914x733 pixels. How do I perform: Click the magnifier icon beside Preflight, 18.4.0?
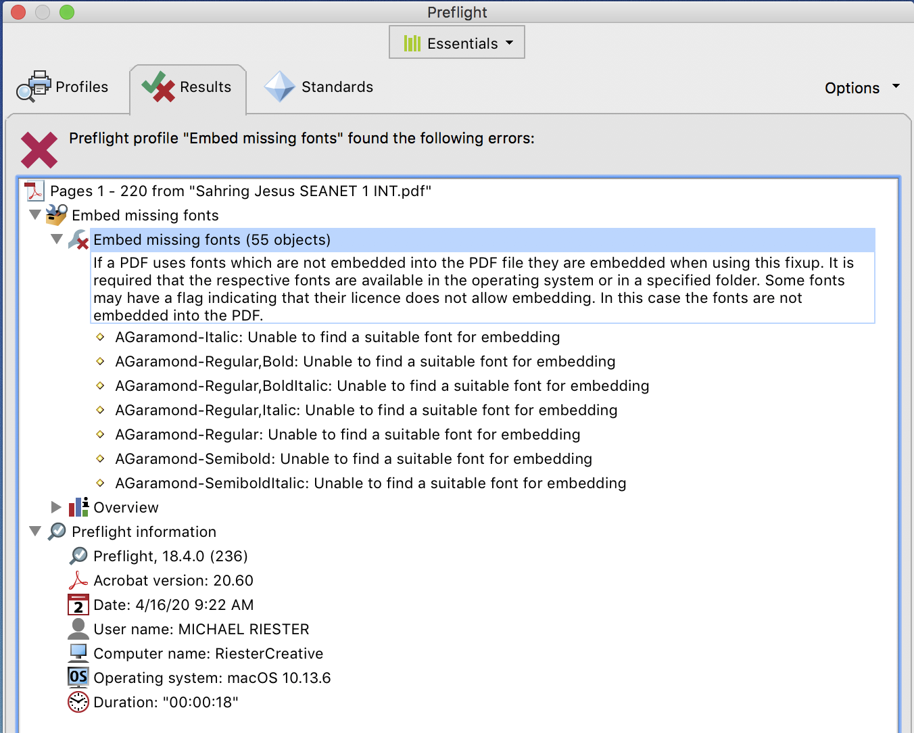78,556
